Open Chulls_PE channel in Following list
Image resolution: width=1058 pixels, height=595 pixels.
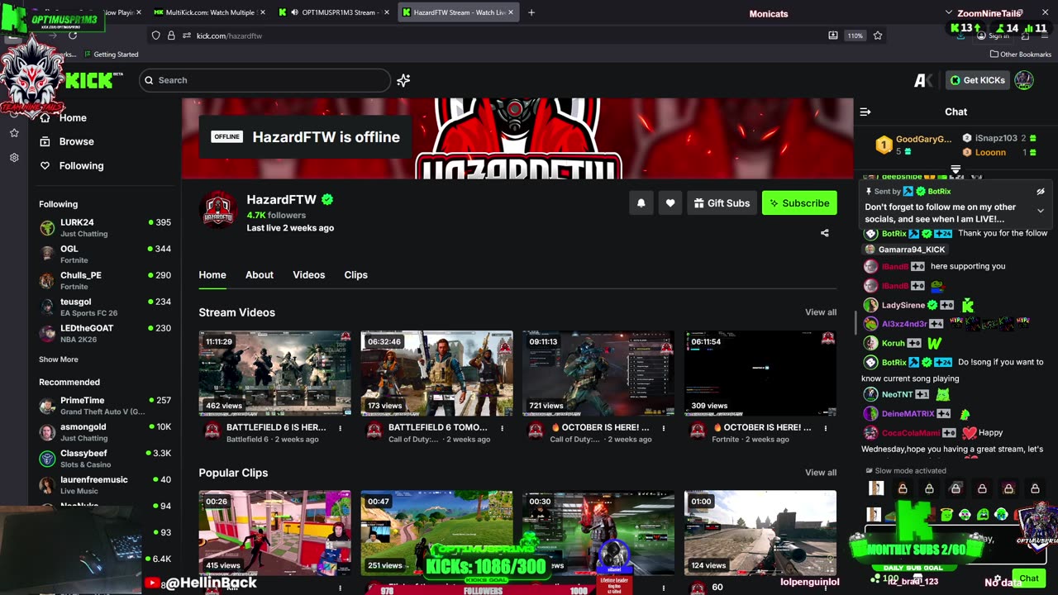tap(104, 280)
